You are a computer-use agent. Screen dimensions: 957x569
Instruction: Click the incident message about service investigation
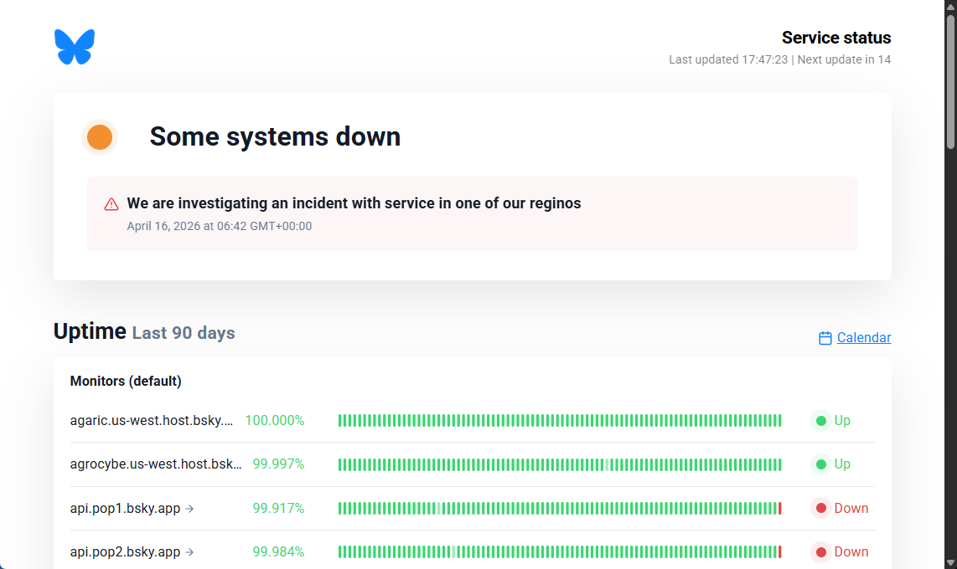(354, 203)
